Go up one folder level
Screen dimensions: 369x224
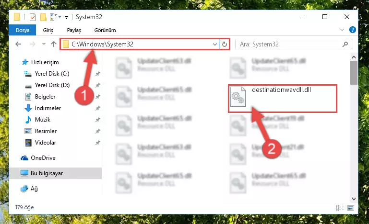click(54, 44)
